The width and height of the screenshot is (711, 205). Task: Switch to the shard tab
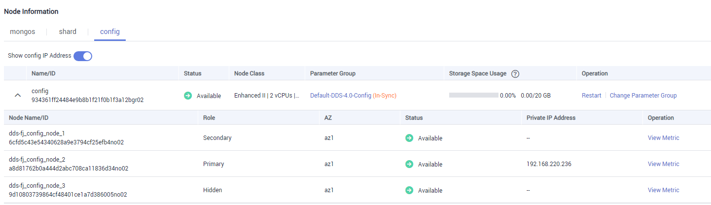(68, 32)
